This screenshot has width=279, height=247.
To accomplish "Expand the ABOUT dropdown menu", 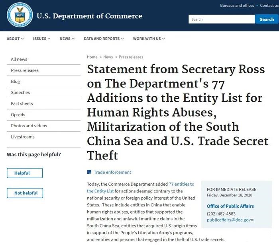I will click(15, 39).
